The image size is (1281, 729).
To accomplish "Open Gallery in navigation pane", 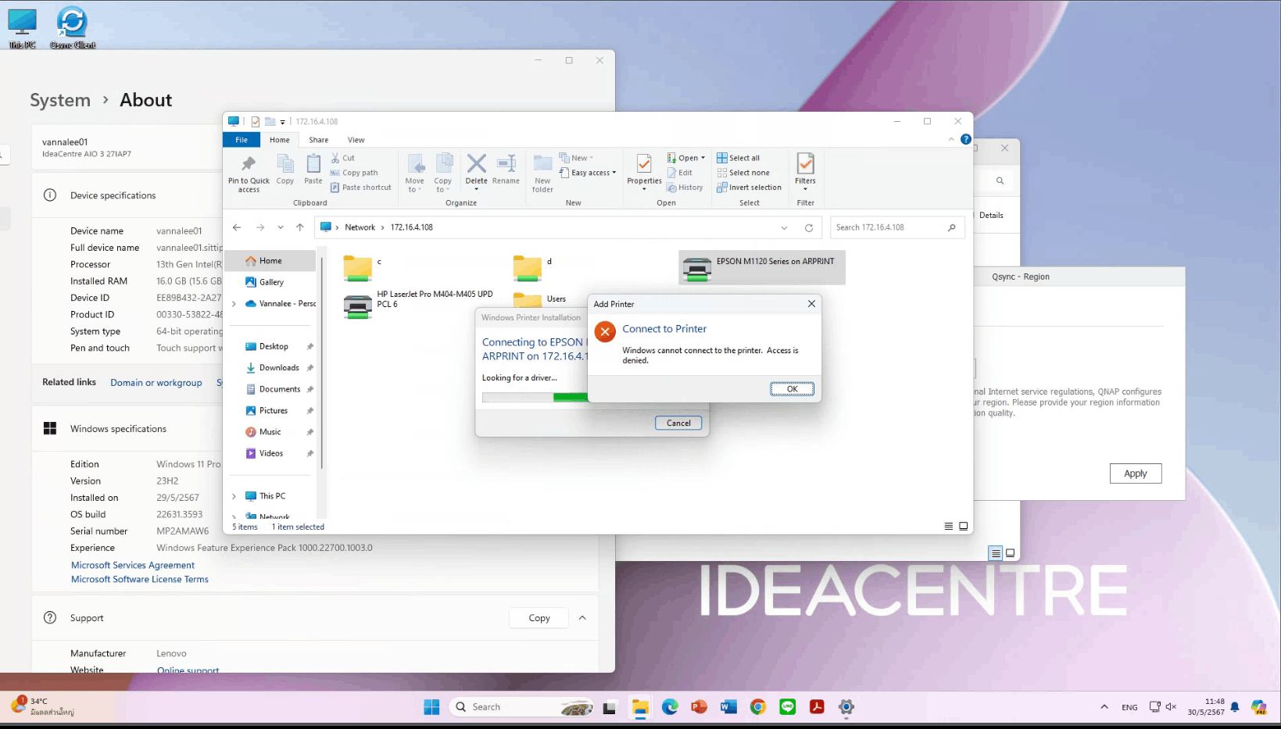I will pyautogui.click(x=271, y=282).
